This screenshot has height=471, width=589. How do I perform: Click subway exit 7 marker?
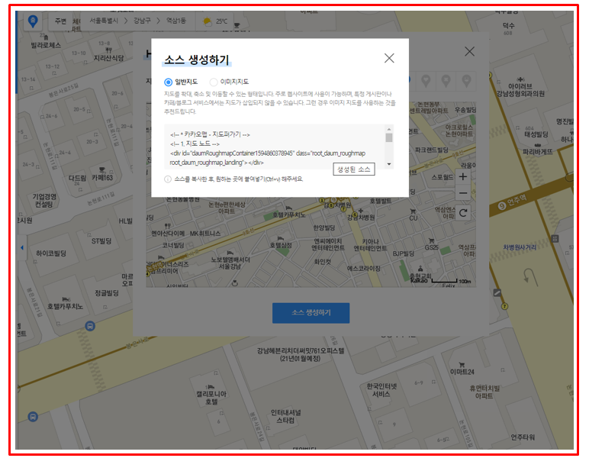(505, 306)
